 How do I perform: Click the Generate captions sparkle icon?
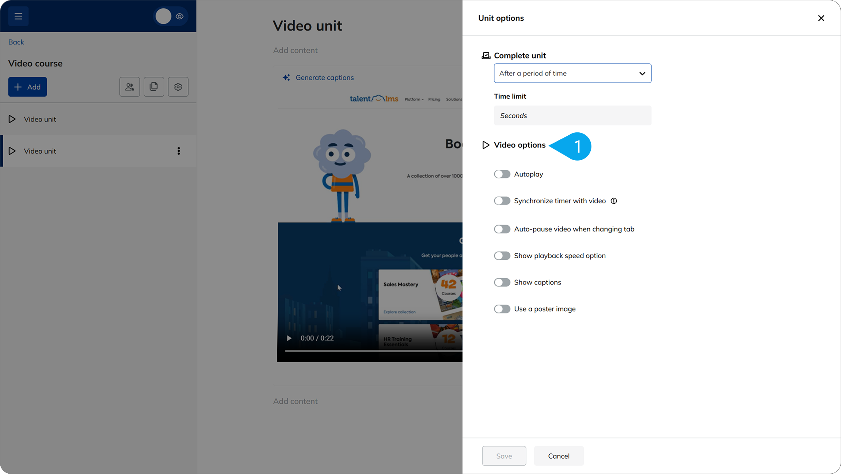286,78
